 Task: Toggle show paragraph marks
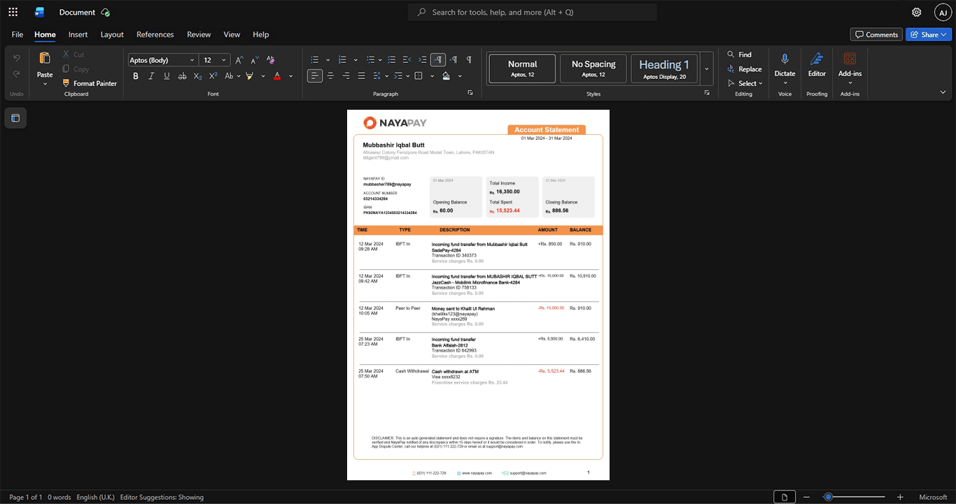pyautogui.click(x=469, y=60)
